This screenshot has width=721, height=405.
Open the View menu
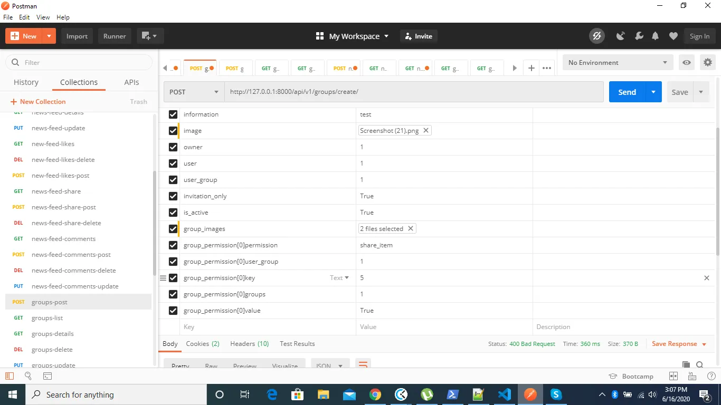pos(43,17)
